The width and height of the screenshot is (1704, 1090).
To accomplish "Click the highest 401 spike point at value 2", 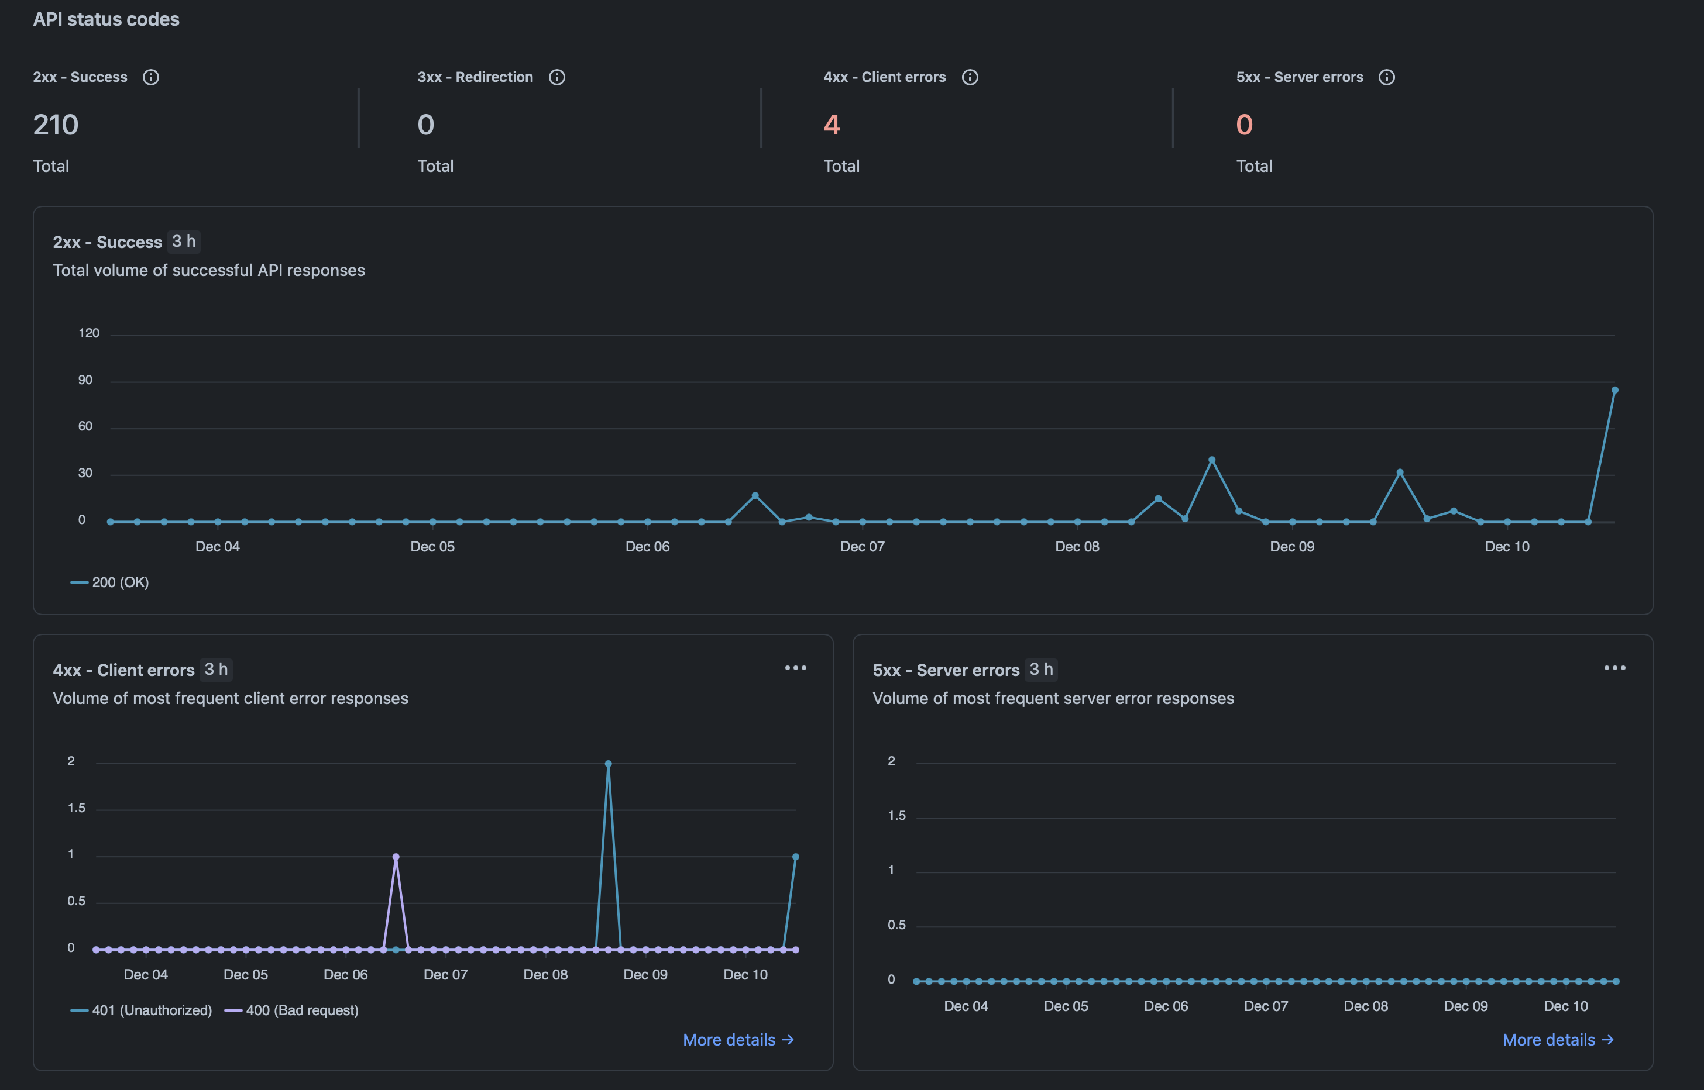I will pos(609,764).
